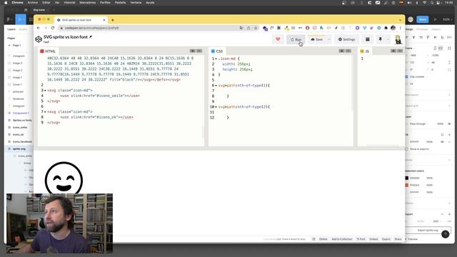Viewport: 457px width, 257px height.
Task: Open the CSS editor settings gear
Action: (x=341, y=51)
